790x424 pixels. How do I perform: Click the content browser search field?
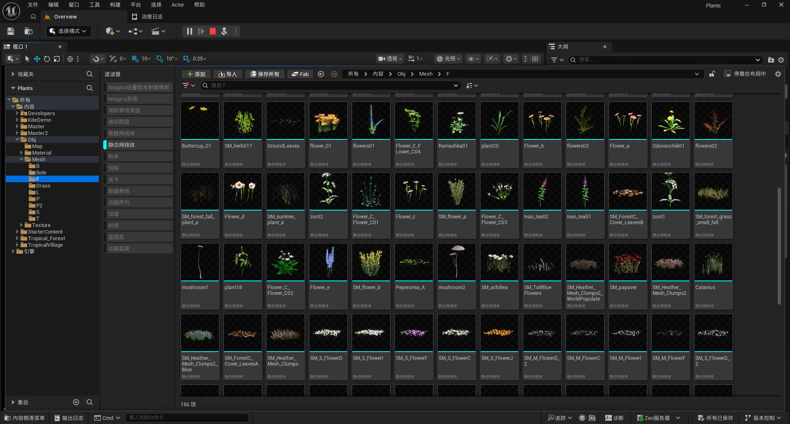pyautogui.click(x=330, y=86)
